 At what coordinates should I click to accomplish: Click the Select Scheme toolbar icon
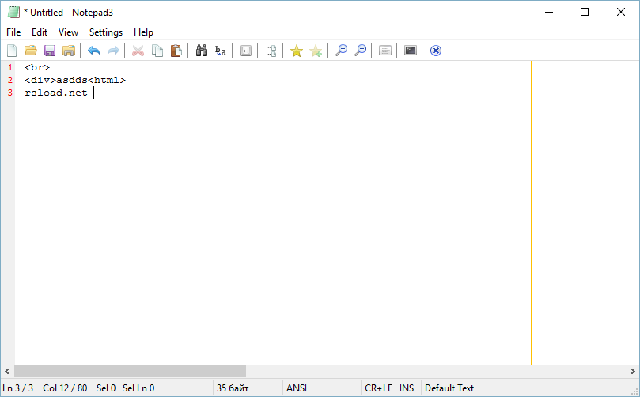[x=385, y=51]
